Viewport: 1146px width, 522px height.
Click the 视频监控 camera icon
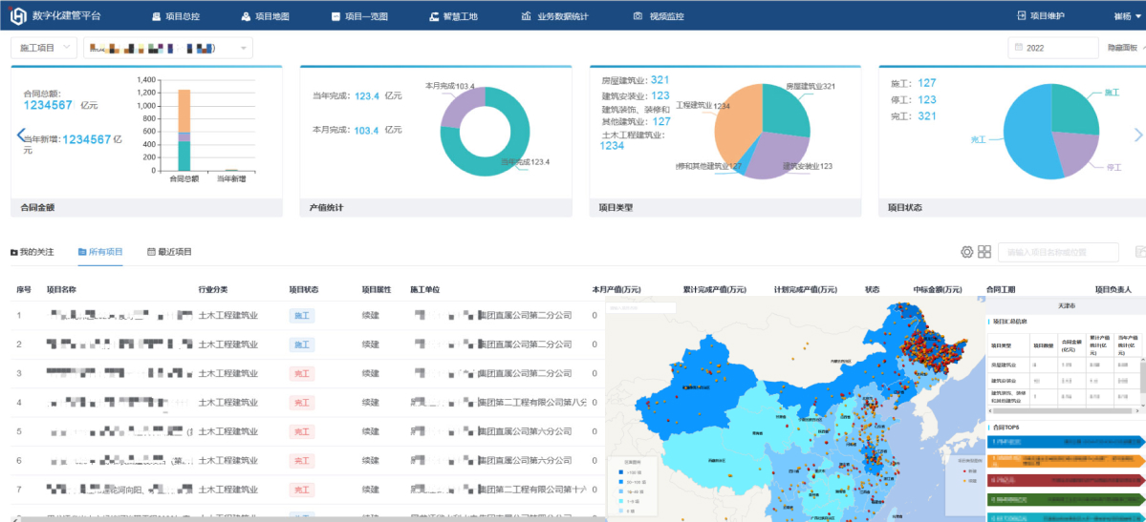pyautogui.click(x=638, y=16)
